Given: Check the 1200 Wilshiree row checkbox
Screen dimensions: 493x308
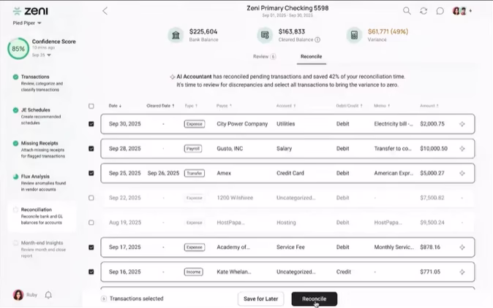Looking at the screenshot, I should 91,198.
